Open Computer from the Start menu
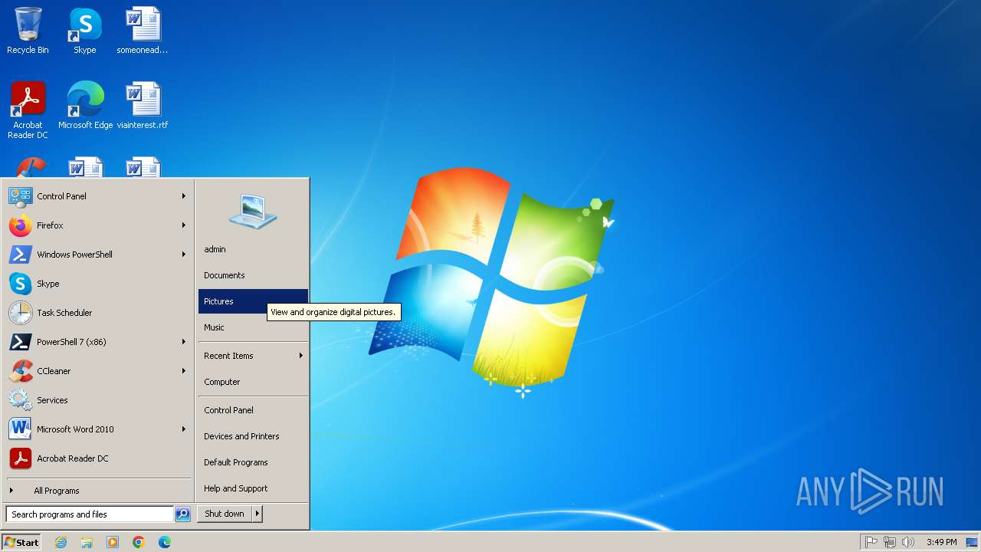The image size is (981, 552). pyautogui.click(x=253, y=382)
